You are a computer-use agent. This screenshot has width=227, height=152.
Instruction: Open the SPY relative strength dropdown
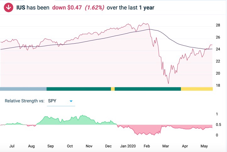60,101
